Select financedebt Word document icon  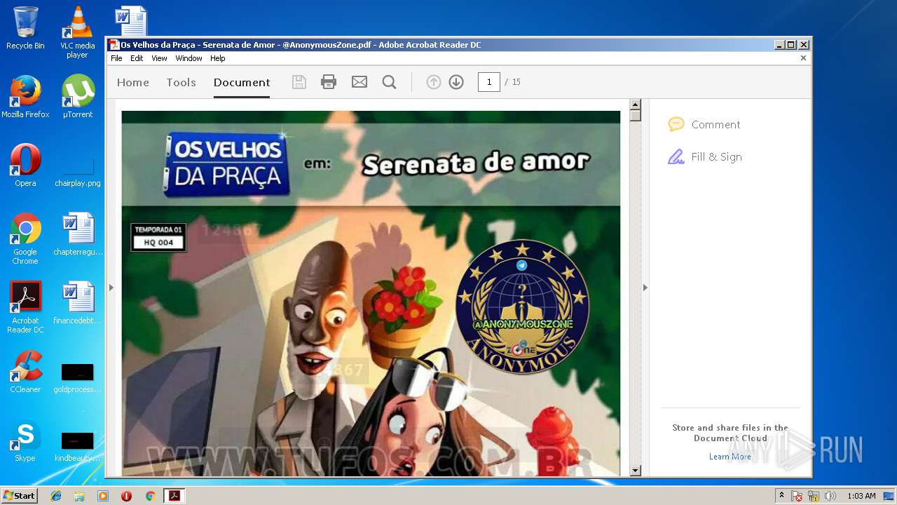pos(78,303)
